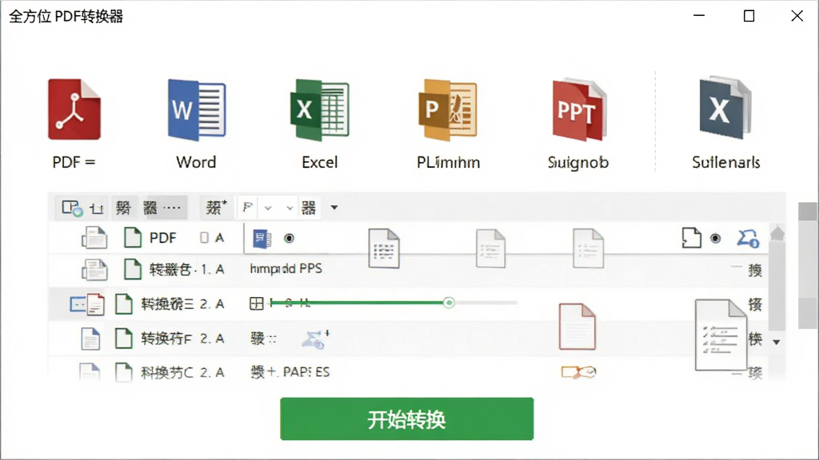Click the first gray page thumbnail in PDF row
Viewport: 819px width, 460px height.
384,248
